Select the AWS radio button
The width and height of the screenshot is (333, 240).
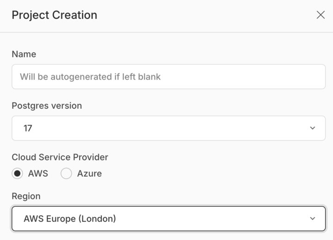(17, 173)
